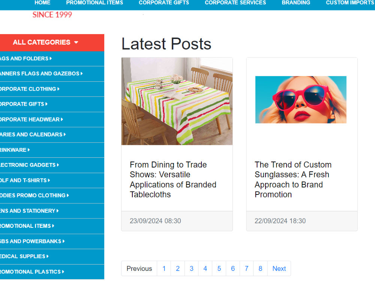Go to page 8 of posts
The width and height of the screenshot is (375, 281).
point(261,269)
